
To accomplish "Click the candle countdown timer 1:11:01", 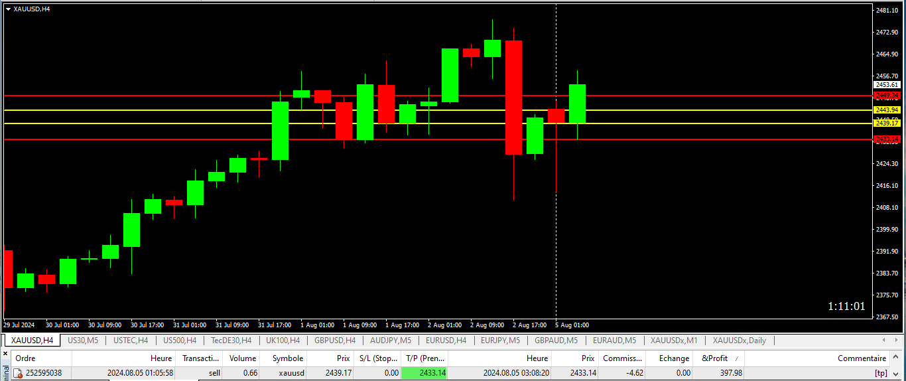I will pyautogui.click(x=846, y=306).
